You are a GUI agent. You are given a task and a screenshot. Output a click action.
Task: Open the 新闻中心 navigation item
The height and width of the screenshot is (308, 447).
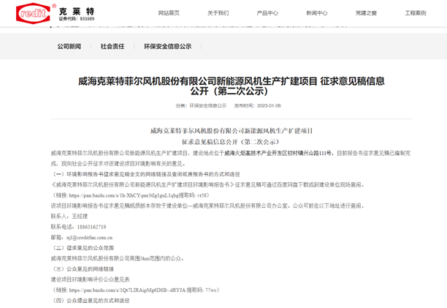click(317, 13)
